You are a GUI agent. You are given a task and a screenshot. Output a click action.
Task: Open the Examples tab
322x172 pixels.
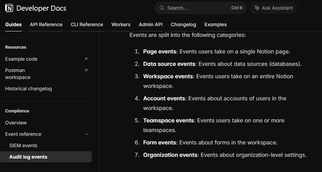215,24
